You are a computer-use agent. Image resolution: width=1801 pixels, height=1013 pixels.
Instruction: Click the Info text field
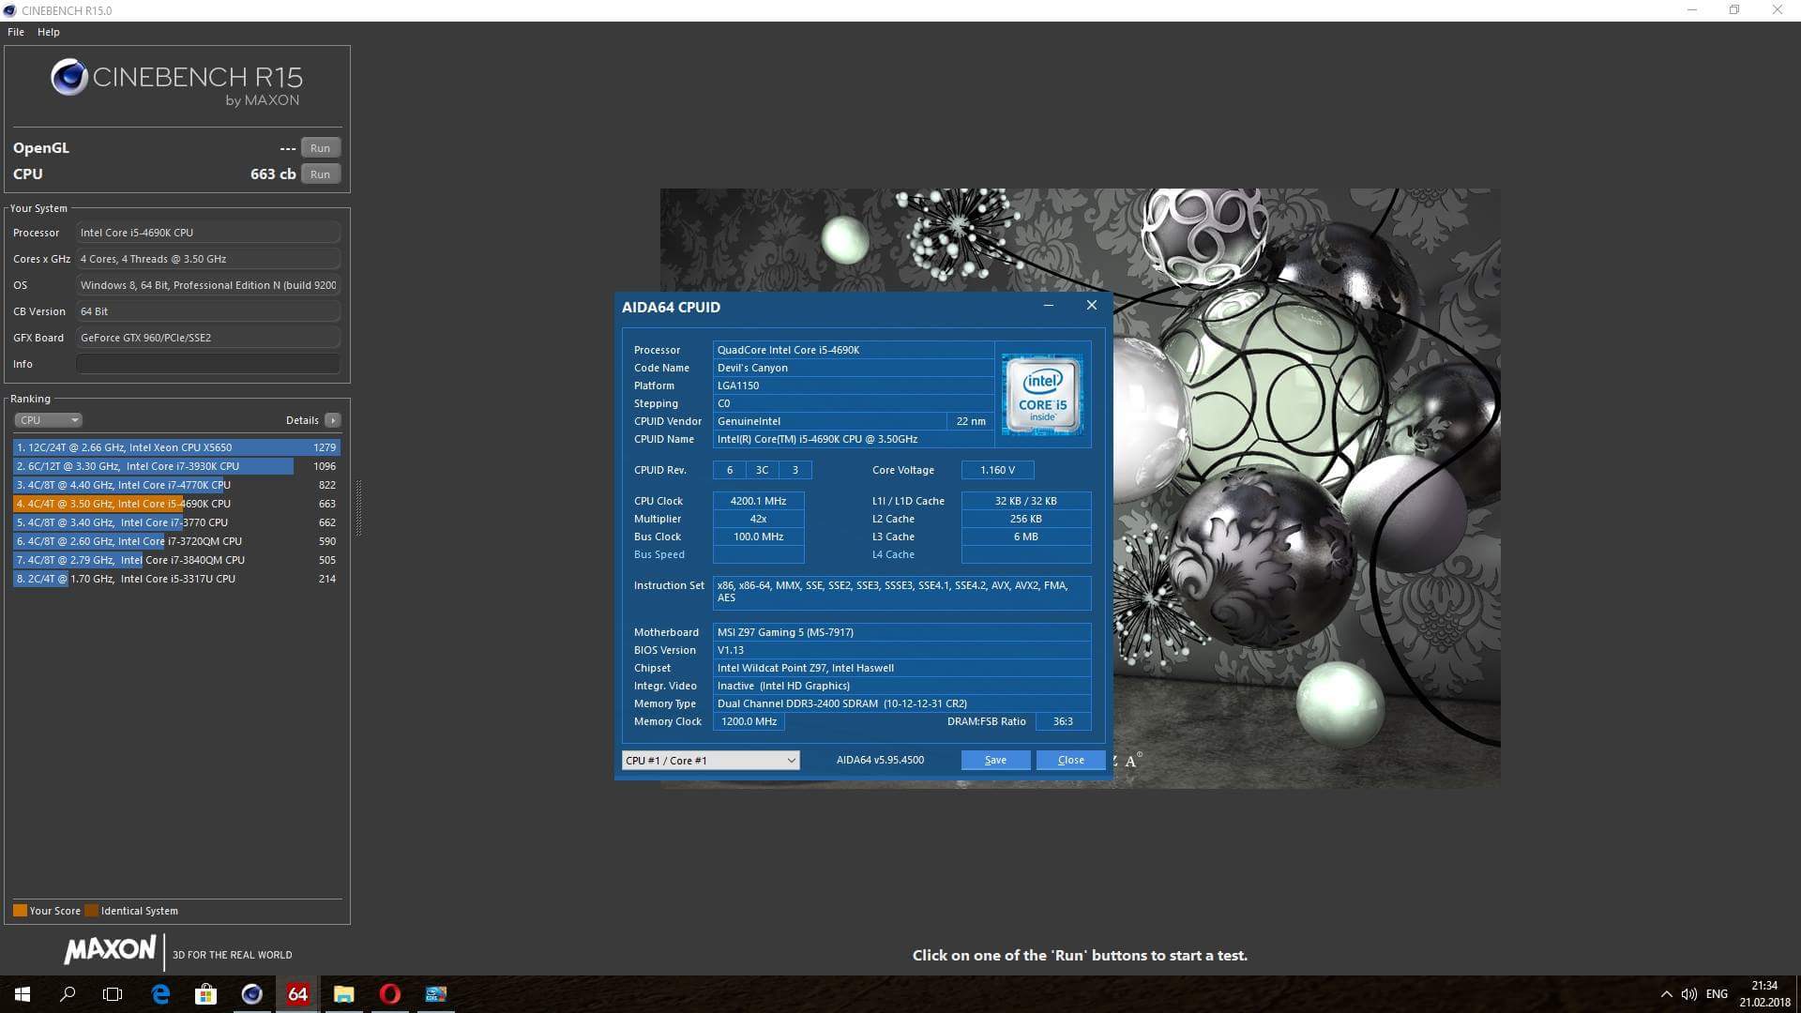point(208,364)
